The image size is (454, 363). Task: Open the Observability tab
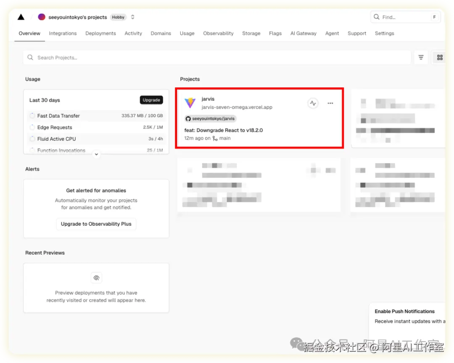click(218, 33)
